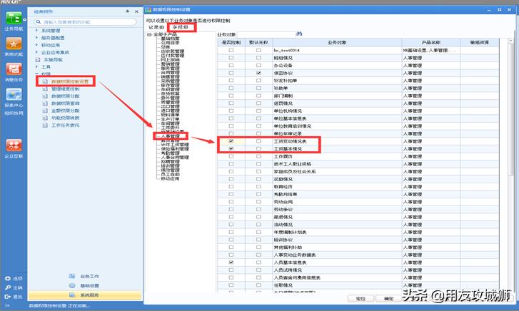The height and width of the screenshot is (311, 519).
Task: Click the 选项 gear icon
Action: point(8,279)
